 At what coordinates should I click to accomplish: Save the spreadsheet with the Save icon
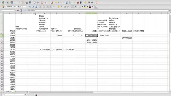tap(12, 2)
